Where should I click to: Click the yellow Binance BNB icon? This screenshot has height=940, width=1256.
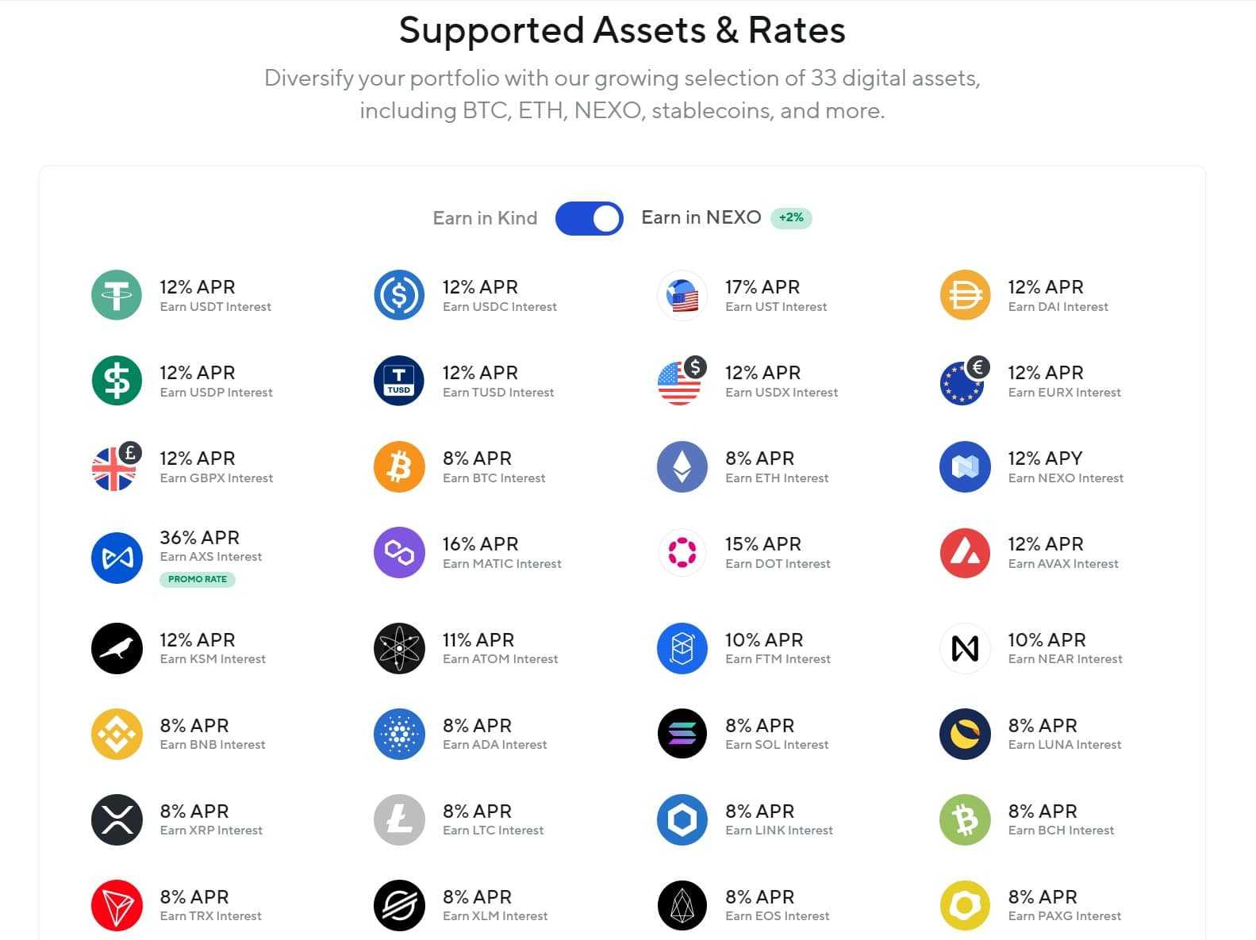(x=117, y=734)
